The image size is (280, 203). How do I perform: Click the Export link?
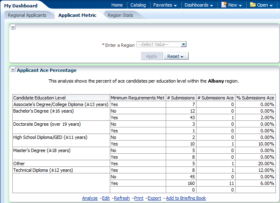(x=155, y=198)
